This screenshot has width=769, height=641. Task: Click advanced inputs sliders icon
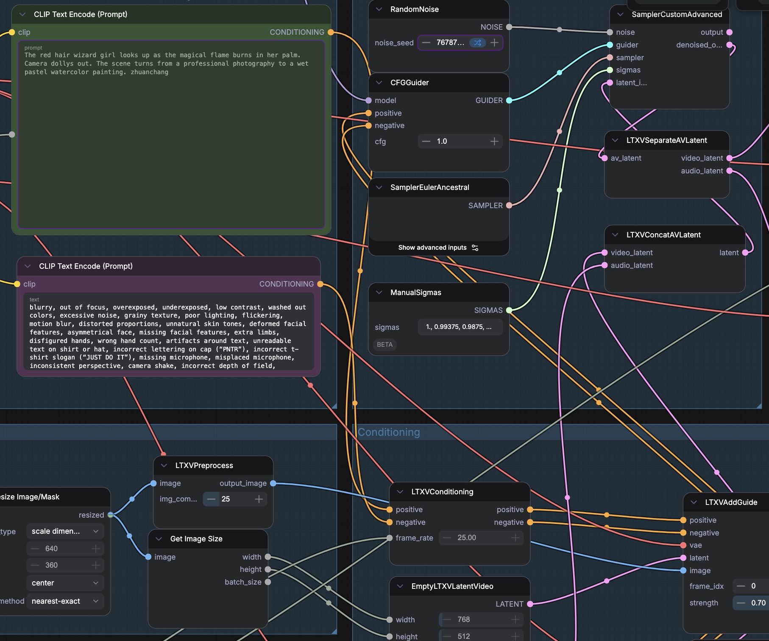475,248
